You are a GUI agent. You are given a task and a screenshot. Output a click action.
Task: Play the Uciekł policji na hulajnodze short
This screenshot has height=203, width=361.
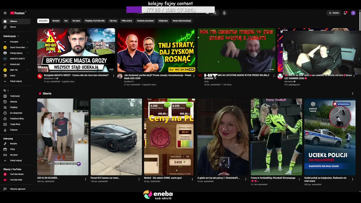point(330,137)
